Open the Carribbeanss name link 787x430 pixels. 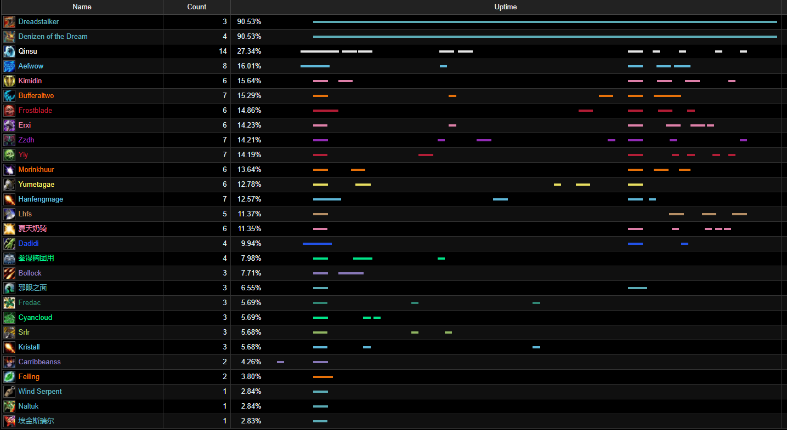[39, 362]
